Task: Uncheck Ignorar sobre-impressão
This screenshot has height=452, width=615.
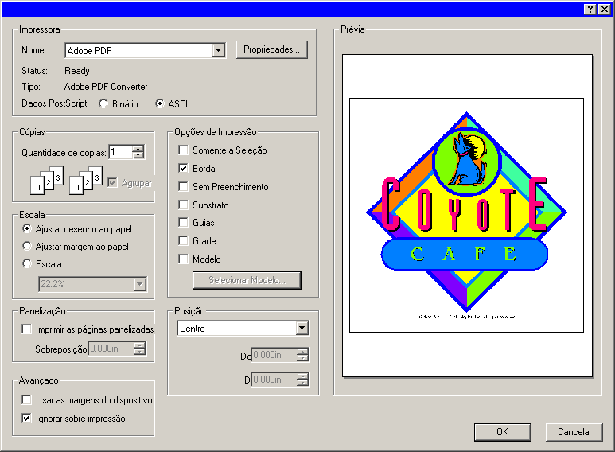Action: point(27,419)
